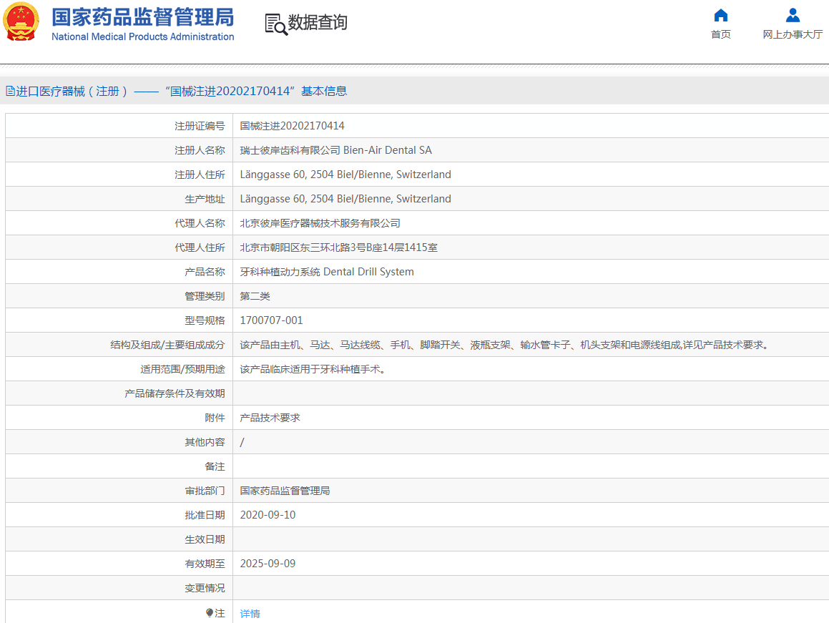This screenshot has height=623, width=829.
Task: Open the 详情 link
Action: tap(249, 614)
